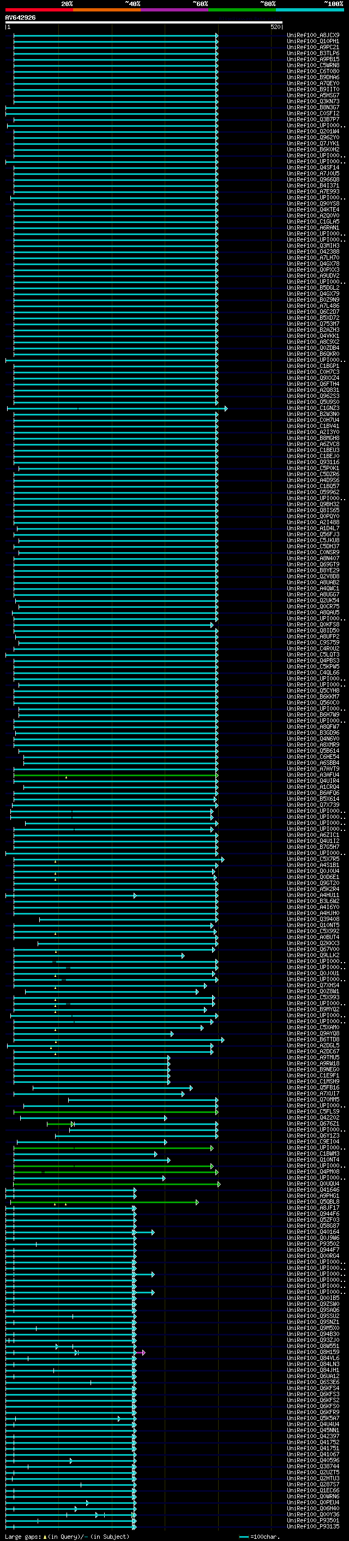This screenshot has height=1541, width=349.
Task: Select the UniRef100_B9DHA6 entry
Action: click(x=312, y=77)
